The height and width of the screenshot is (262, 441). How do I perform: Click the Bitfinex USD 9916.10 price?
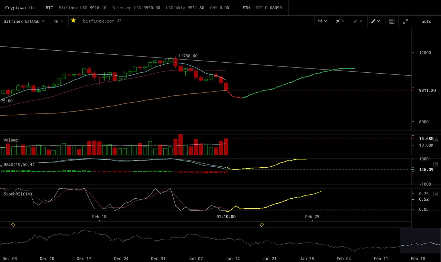tap(82, 8)
